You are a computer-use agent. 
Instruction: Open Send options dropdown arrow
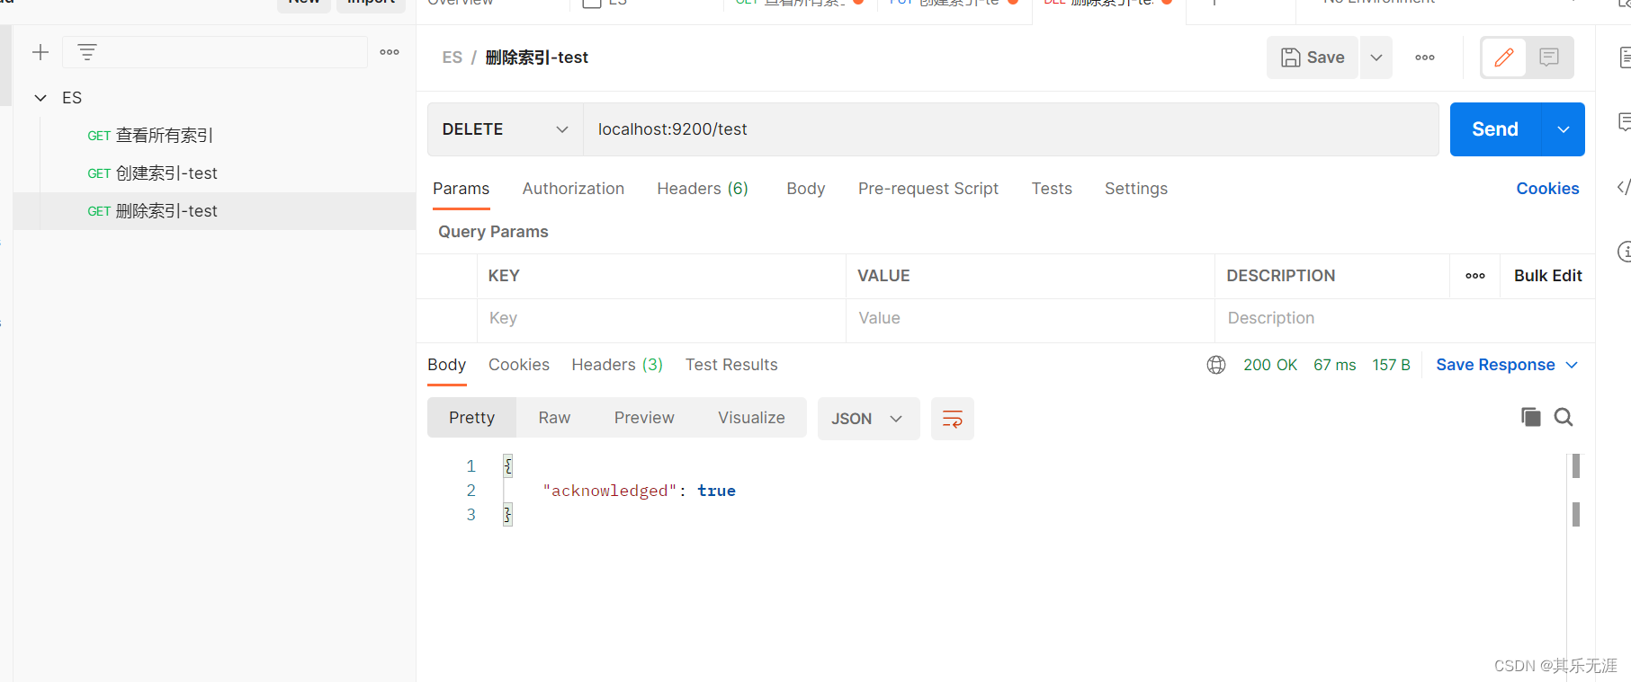click(1564, 129)
